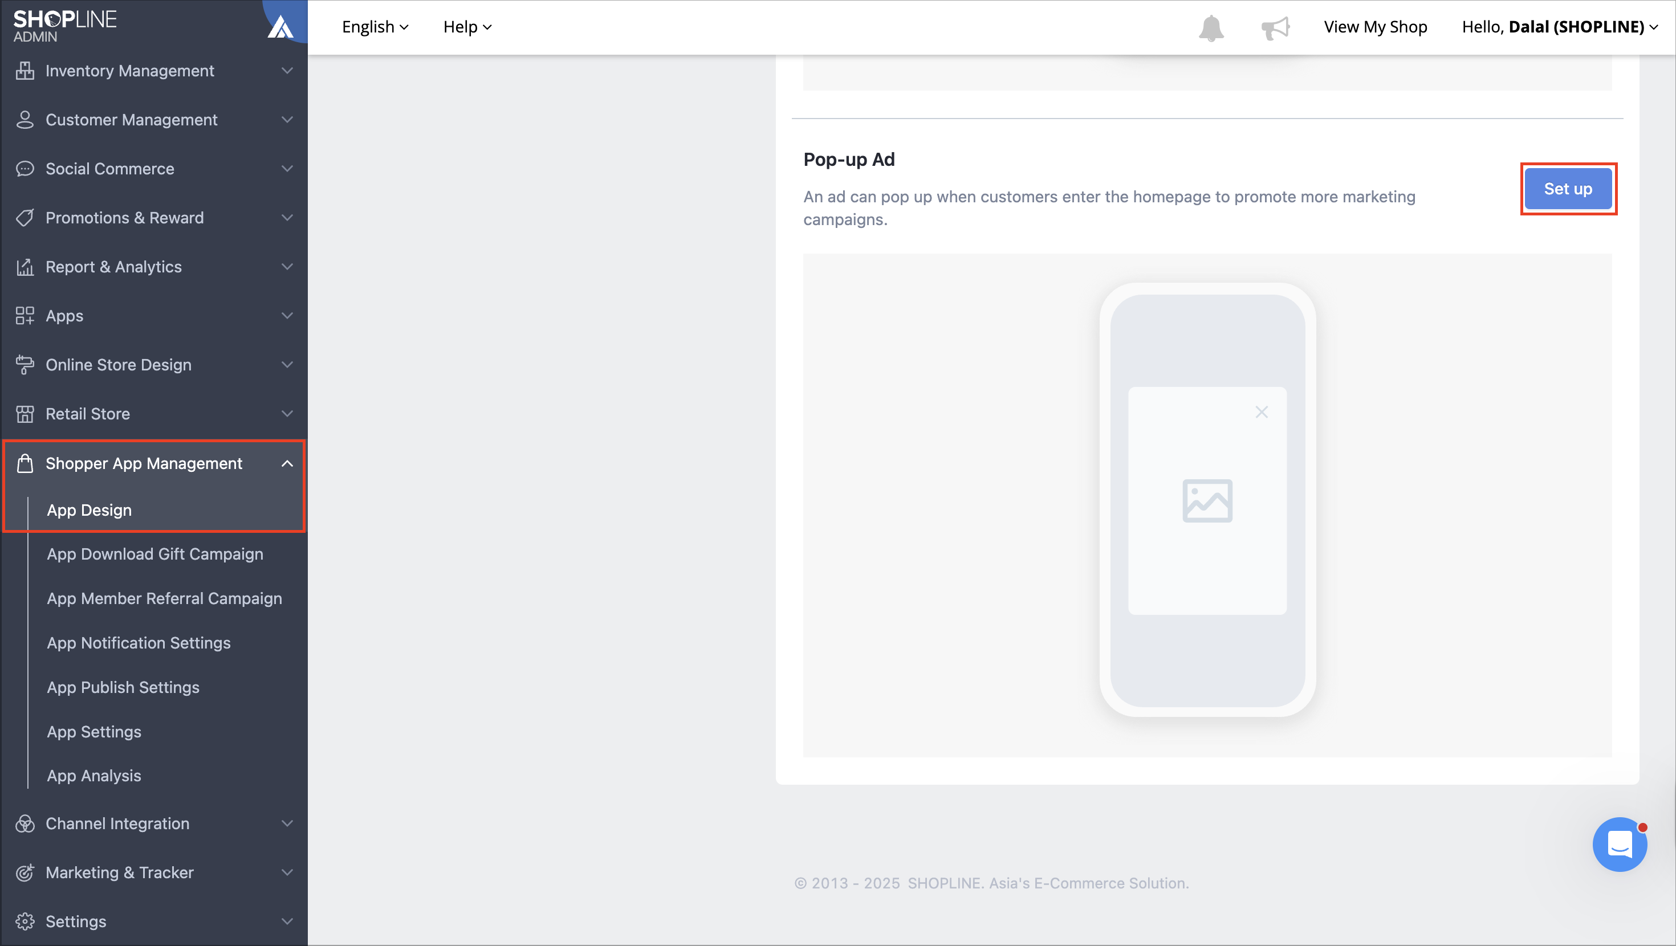Open the live chat support bubble
Image resolution: width=1676 pixels, height=946 pixels.
pos(1620,844)
